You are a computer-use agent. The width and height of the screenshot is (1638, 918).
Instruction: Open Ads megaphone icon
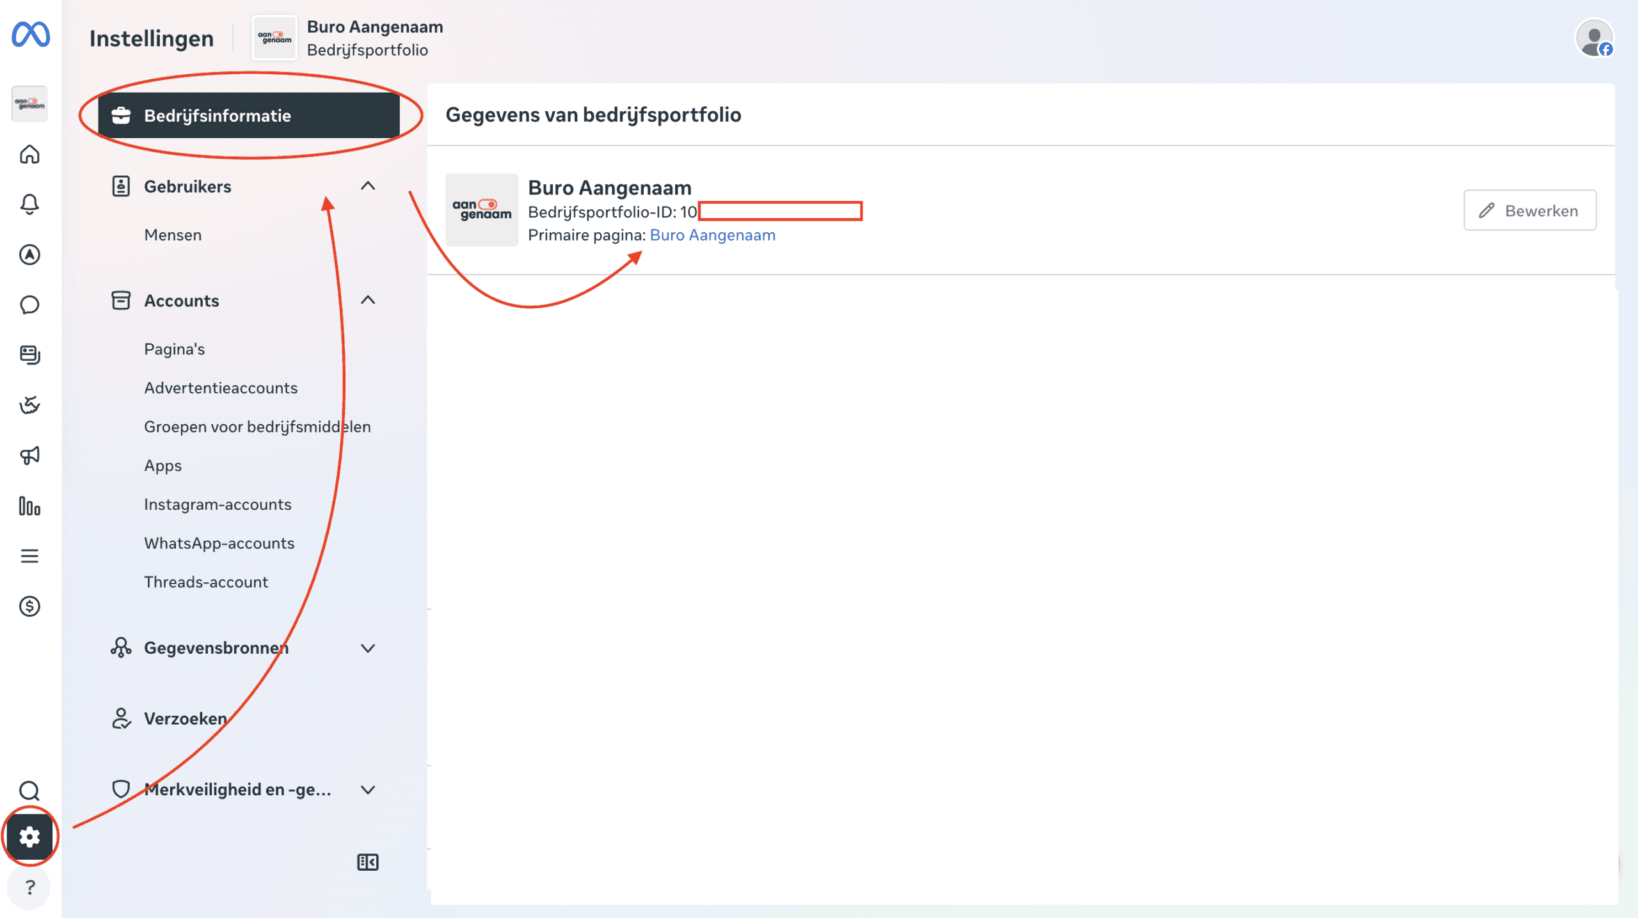click(x=29, y=455)
